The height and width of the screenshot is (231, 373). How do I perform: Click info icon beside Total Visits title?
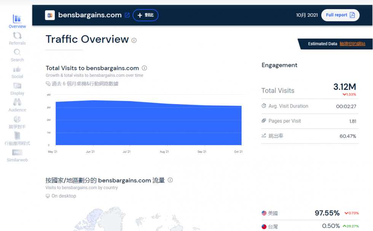tap(144, 68)
